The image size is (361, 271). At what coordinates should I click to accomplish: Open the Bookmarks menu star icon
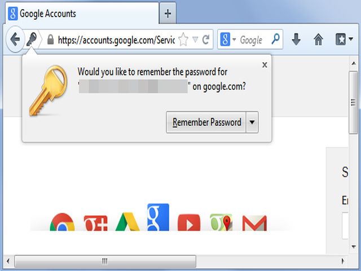click(341, 39)
